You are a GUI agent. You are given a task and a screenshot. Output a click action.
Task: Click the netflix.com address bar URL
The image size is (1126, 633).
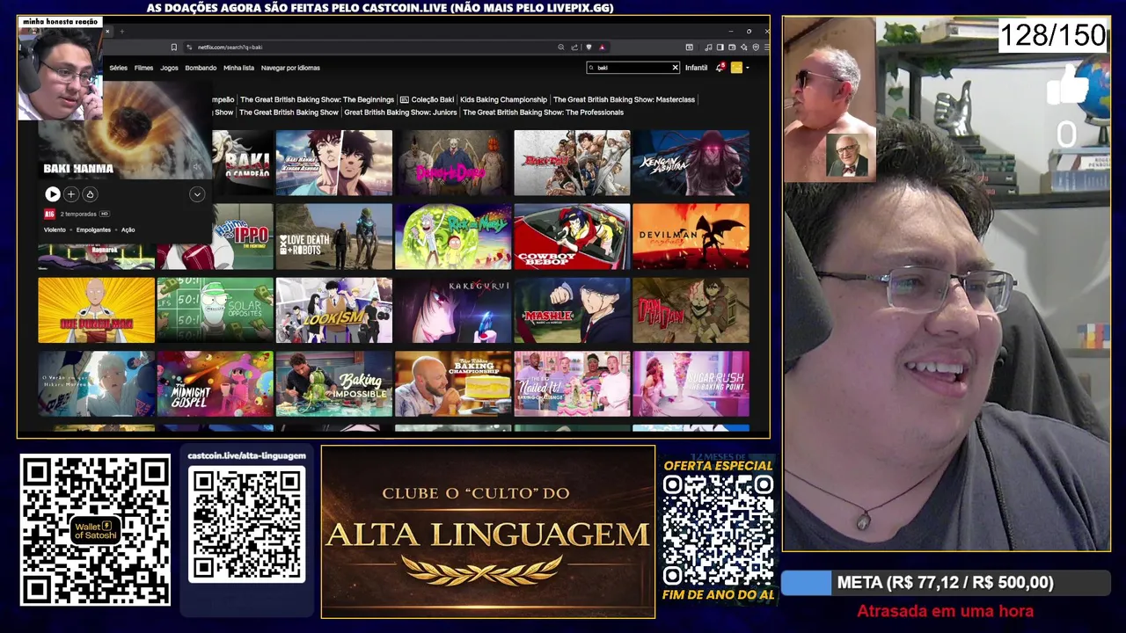point(230,47)
